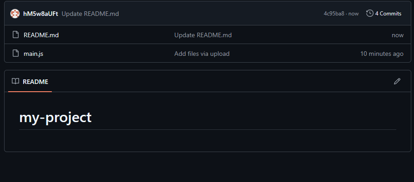The width and height of the screenshot is (414, 182).
Task: Open commit hash 4c95ba8
Action: (334, 14)
